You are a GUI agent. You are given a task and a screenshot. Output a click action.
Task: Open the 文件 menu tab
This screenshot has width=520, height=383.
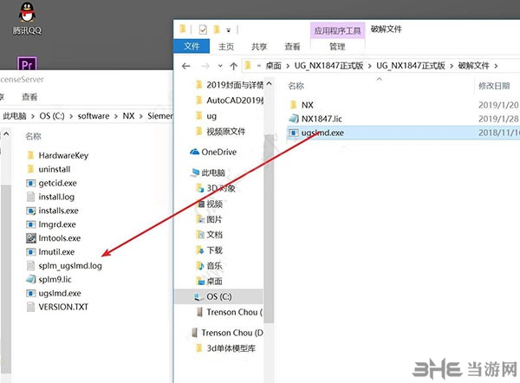click(192, 46)
